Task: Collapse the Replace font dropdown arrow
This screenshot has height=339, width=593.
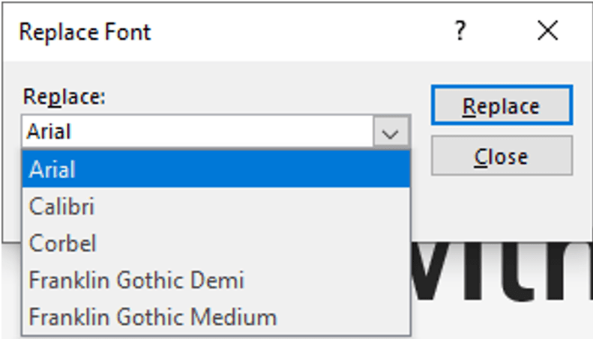Action: (391, 132)
